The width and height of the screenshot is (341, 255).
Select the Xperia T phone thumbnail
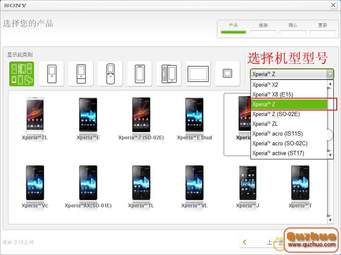300,183
